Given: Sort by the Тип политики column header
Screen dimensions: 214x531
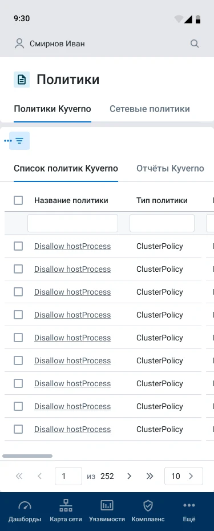Looking at the screenshot, I should point(162,200).
